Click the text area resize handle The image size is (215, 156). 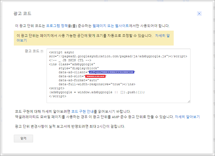pyautogui.click(x=189, y=101)
